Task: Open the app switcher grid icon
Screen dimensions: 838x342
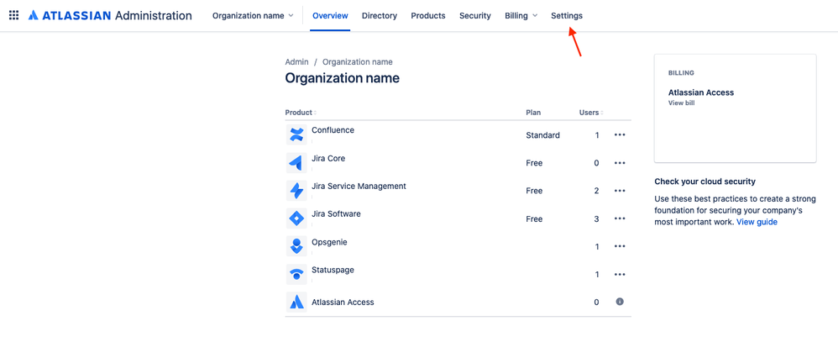Action: [x=14, y=15]
